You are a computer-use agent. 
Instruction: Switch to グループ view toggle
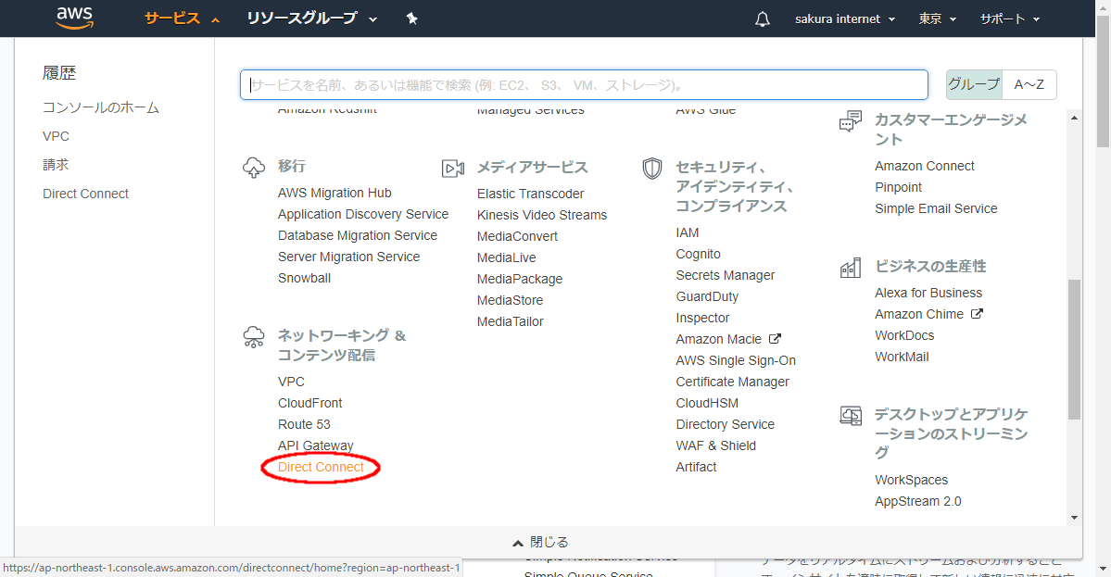pyautogui.click(x=973, y=84)
